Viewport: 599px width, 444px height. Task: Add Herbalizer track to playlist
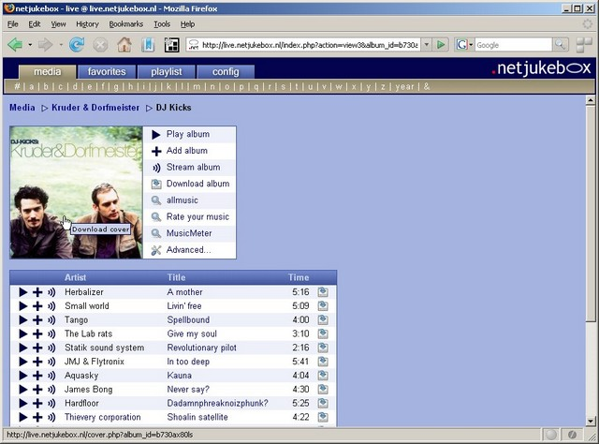[37, 292]
